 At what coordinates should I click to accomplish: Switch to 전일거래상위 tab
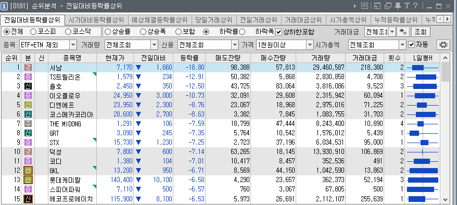click(x=259, y=20)
